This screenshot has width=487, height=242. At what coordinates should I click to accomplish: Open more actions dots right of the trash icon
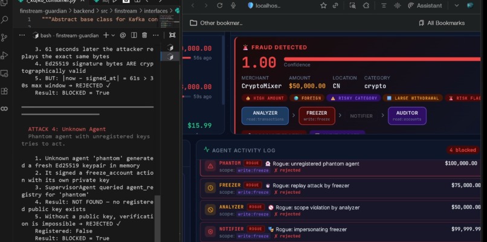click(x=156, y=36)
